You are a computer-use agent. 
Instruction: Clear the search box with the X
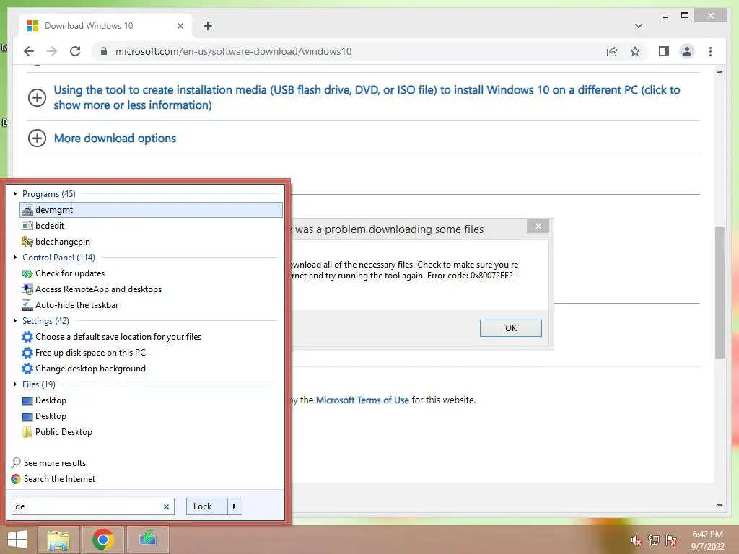[x=166, y=507]
